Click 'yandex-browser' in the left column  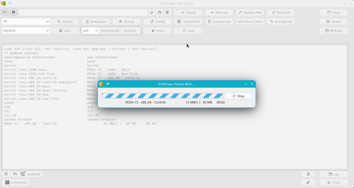(x=18, y=119)
